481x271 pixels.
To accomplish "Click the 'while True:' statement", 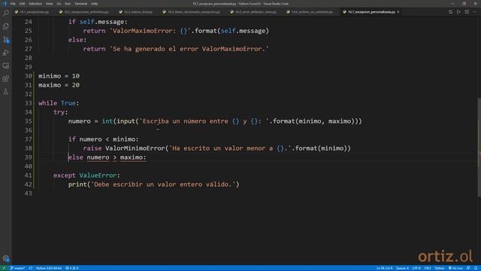I will 59,103.
